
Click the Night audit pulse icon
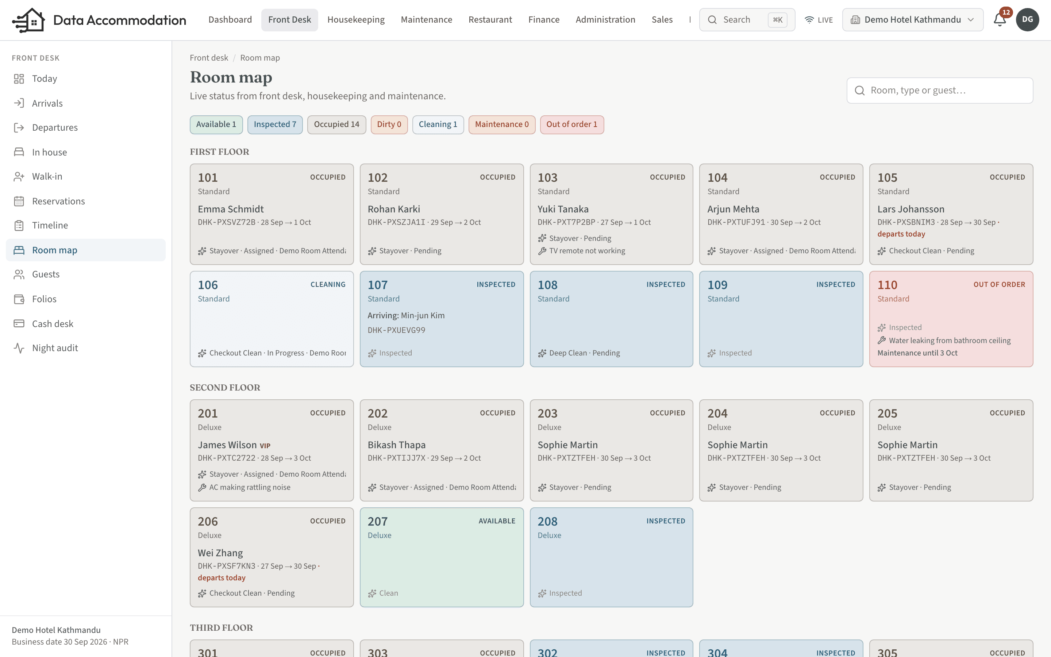coord(19,348)
